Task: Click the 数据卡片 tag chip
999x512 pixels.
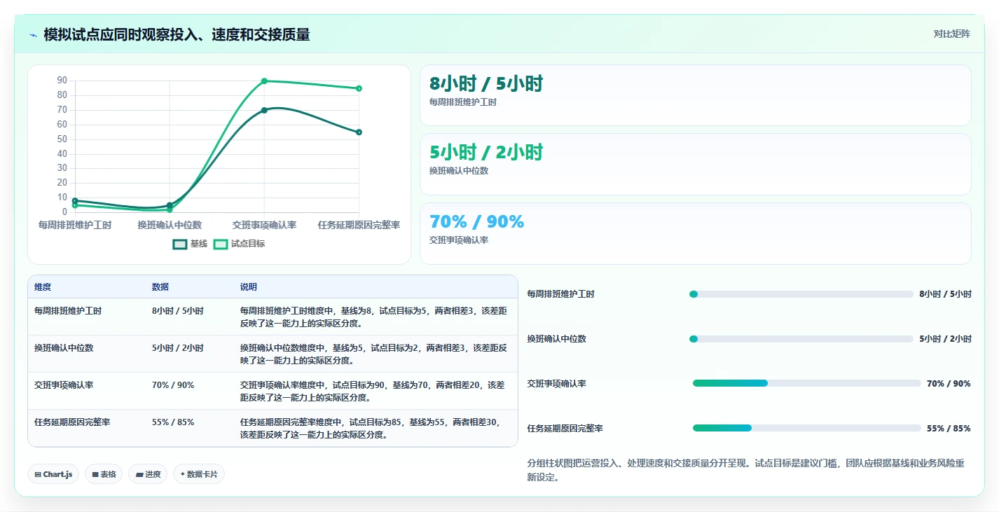Action: (199, 474)
